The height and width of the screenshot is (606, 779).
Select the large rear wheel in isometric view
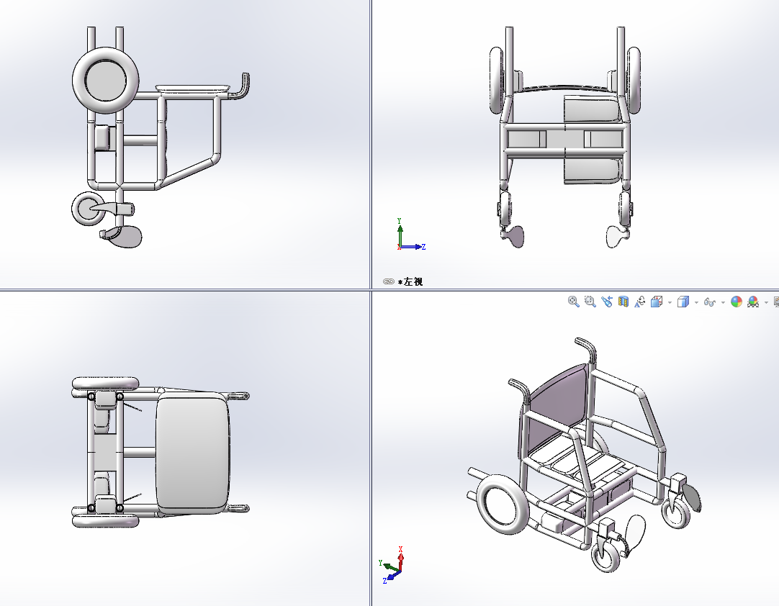501,507
